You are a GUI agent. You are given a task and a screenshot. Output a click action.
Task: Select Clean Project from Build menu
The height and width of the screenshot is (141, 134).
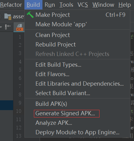(x=77, y=35)
